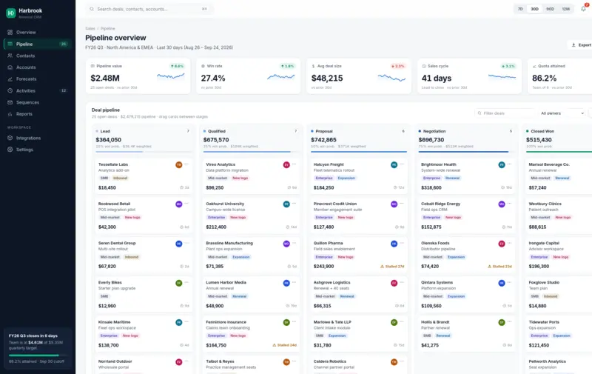The width and height of the screenshot is (592, 374).
Task: Click stalled warning on Fennimore Insurance card
Action: pyautogui.click(x=285, y=345)
